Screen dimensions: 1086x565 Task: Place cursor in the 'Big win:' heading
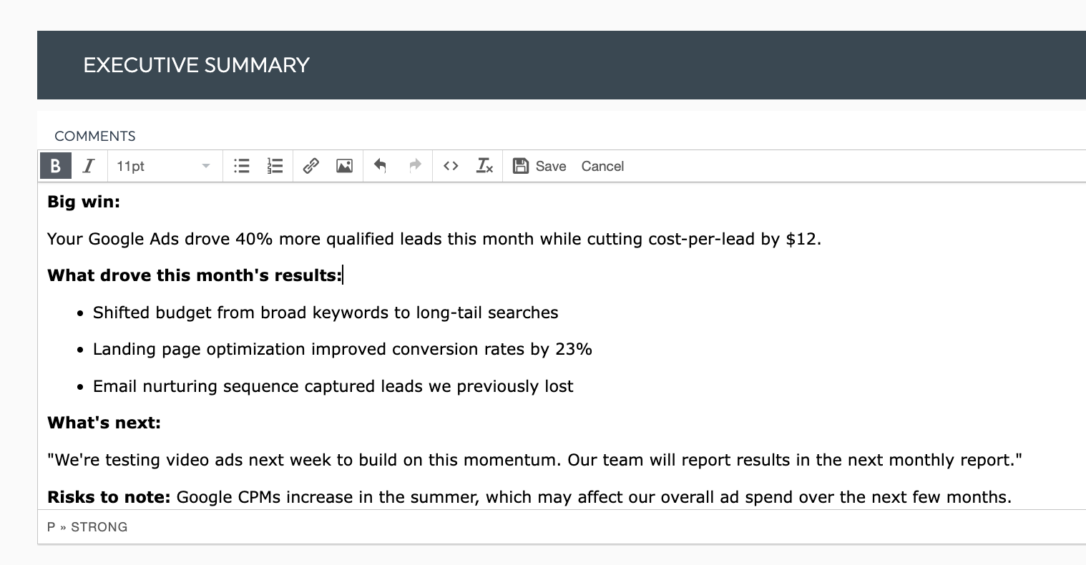pos(84,202)
